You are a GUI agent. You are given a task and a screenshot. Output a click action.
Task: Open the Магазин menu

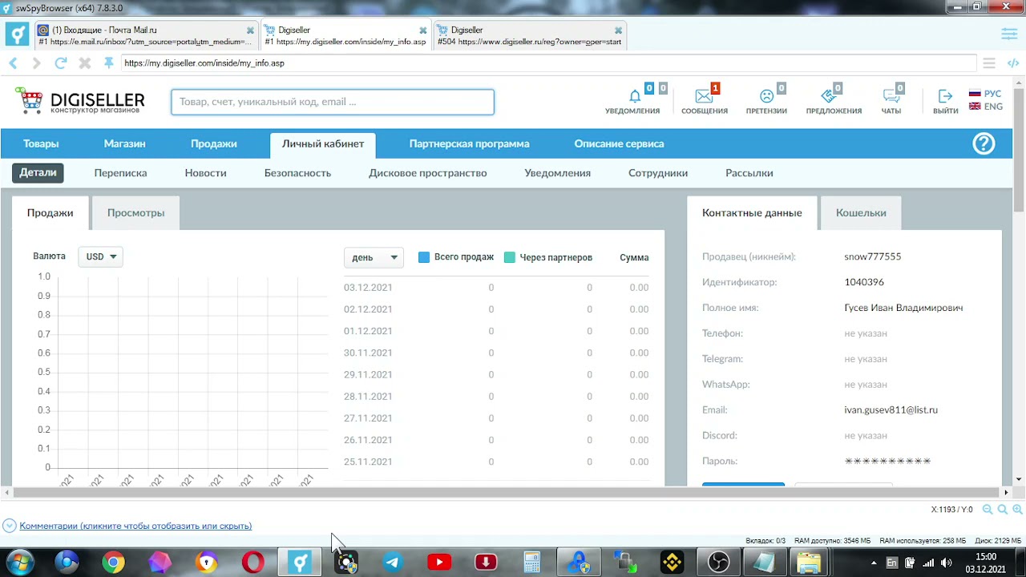[x=124, y=143]
